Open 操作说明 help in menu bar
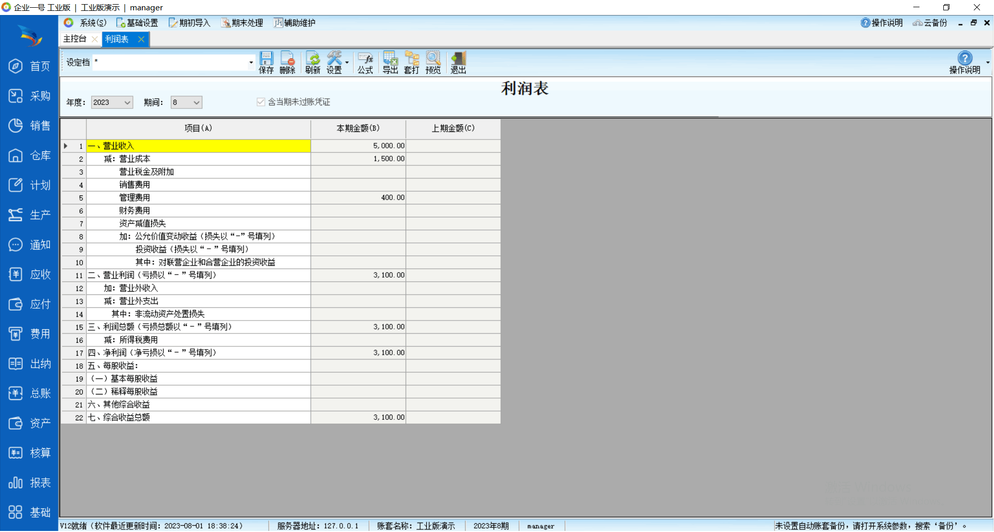The height and width of the screenshot is (532, 994). point(882,23)
